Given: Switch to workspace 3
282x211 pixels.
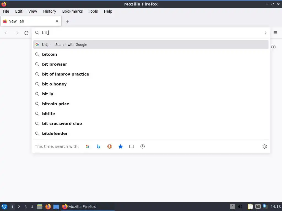Looking at the screenshot, I should [26, 207].
